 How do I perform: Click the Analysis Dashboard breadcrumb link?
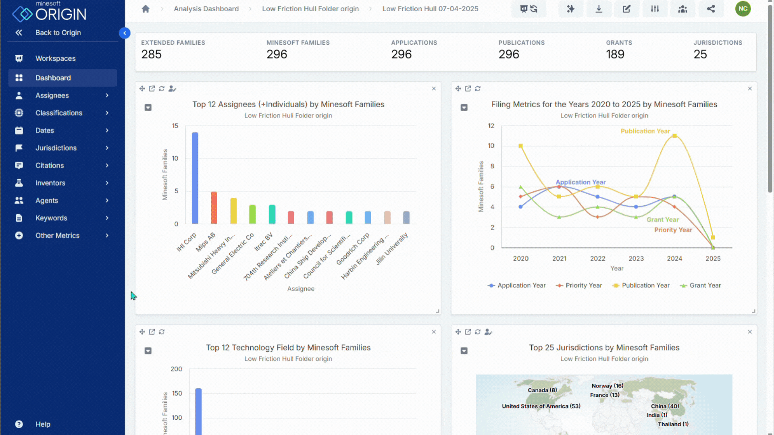click(x=206, y=9)
